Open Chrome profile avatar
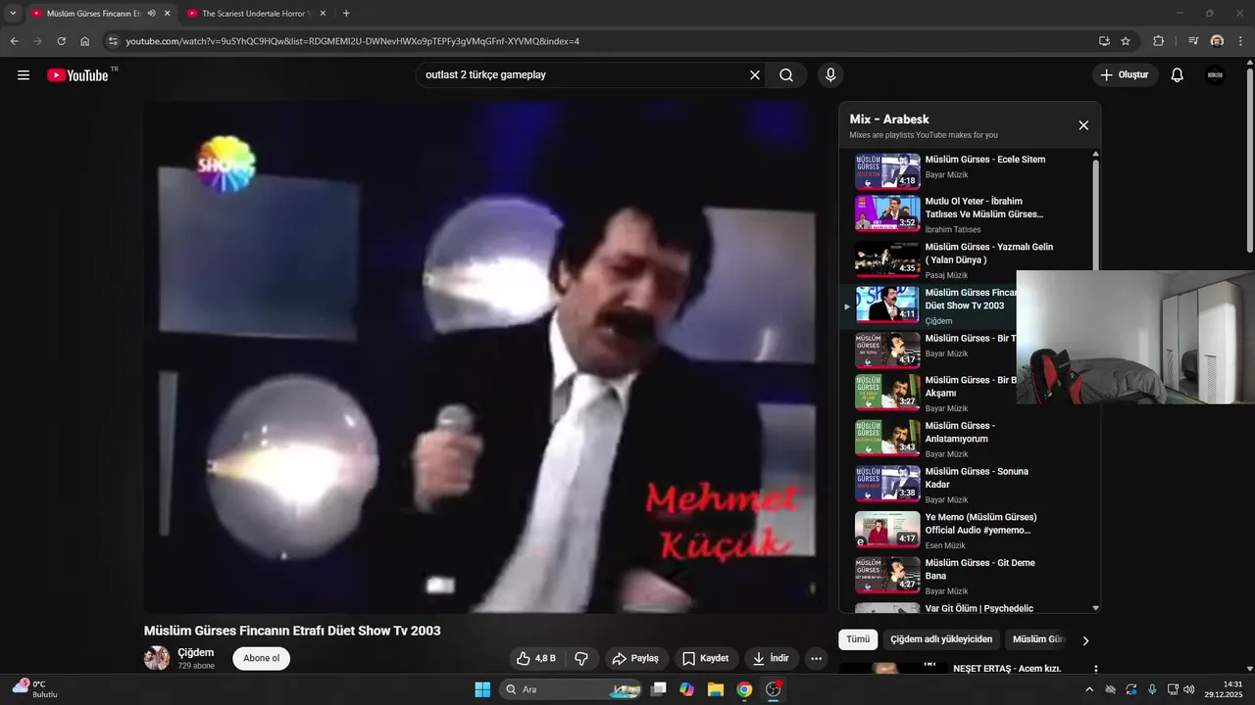Viewport: 1255px width, 705px height. (1217, 41)
